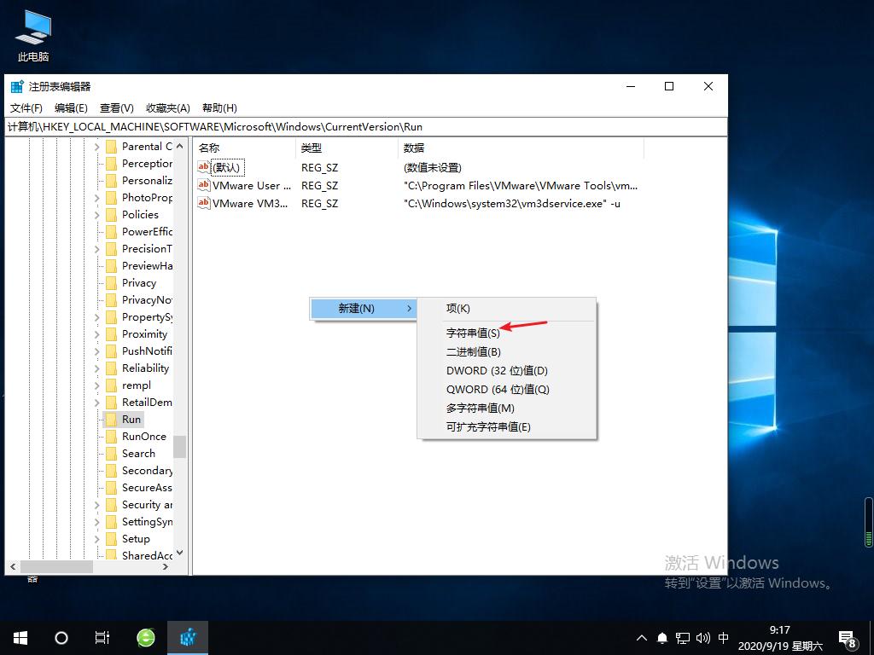Click the network icon in the system tray
This screenshot has height=655, width=874.
click(682, 637)
